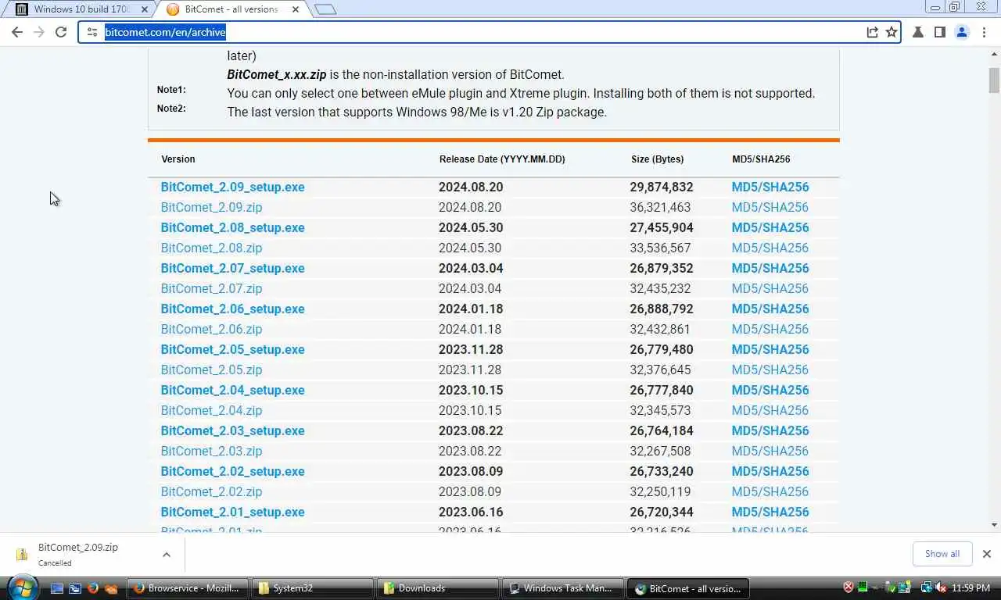The height and width of the screenshot is (600, 1001).
Task: Switch to Browservice - Mozilla taskbar button
Action: [188, 588]
